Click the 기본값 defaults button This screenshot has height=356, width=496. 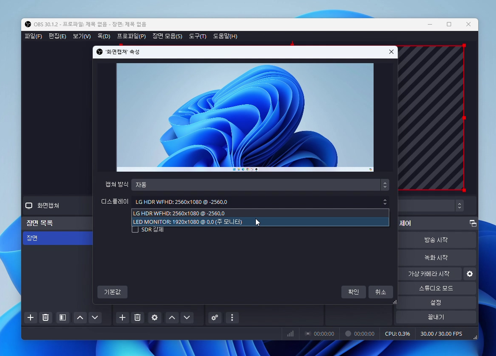112,292
